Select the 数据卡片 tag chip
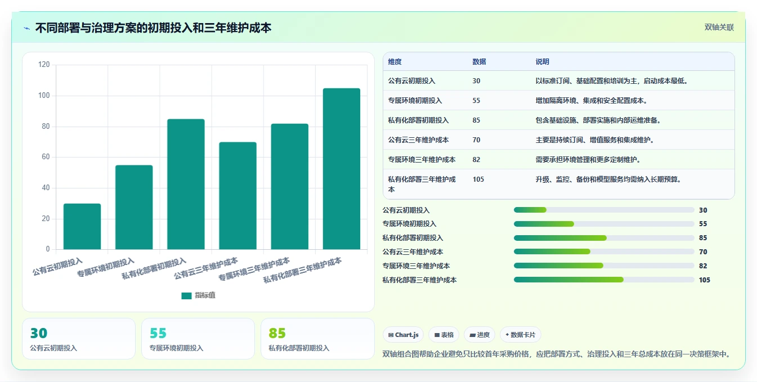This screenshot has height=382, width=757. (521, 335)
